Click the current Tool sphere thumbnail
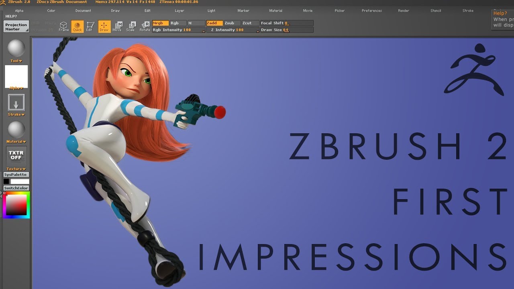 [x=16, y=49]
